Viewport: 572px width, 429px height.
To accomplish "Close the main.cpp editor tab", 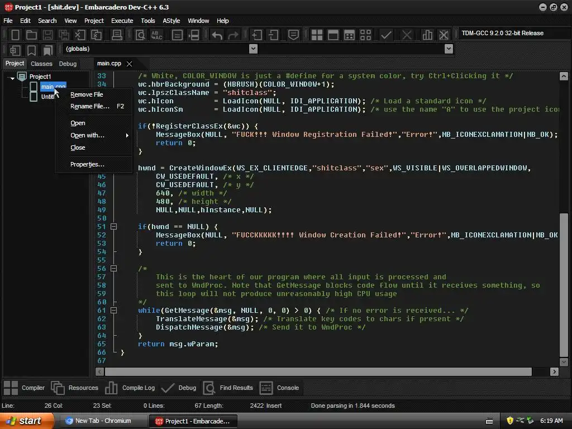I will 129,64.
